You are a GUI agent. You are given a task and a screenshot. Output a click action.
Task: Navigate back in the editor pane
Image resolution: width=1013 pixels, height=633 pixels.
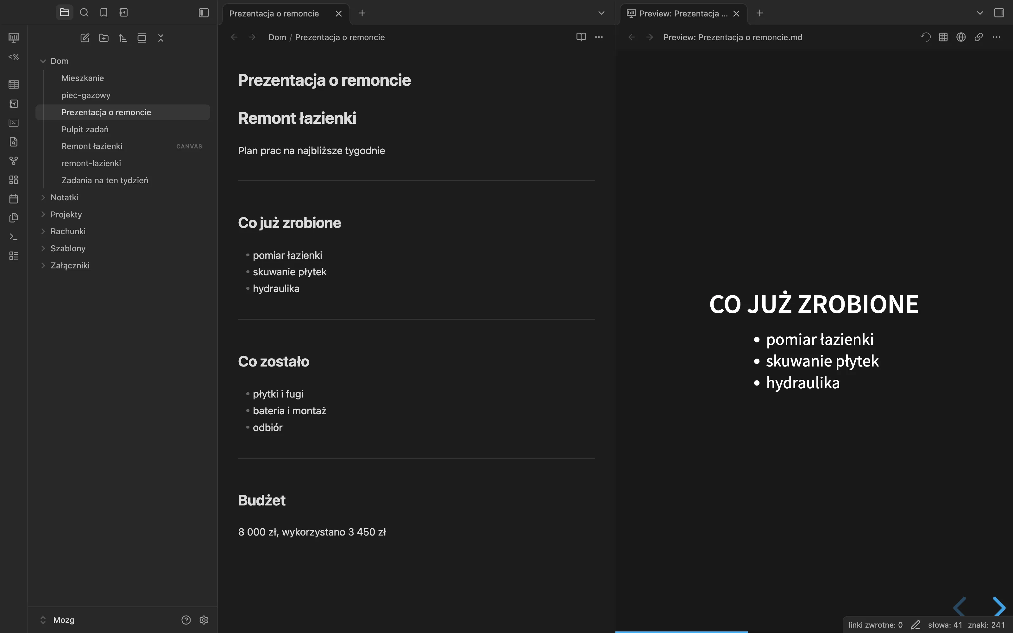click(234, 37)
